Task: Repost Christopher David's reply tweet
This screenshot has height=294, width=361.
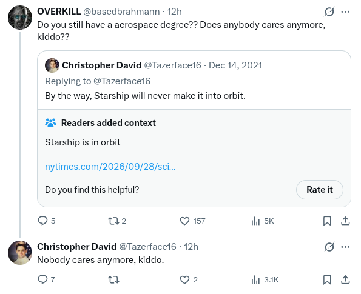Action: (x=113, y=279)
